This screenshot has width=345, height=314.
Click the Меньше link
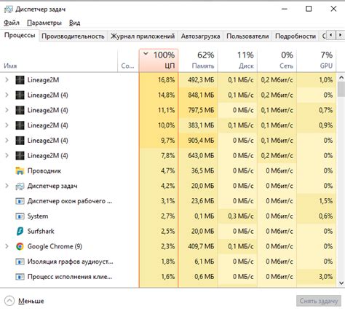pos(31,301)
